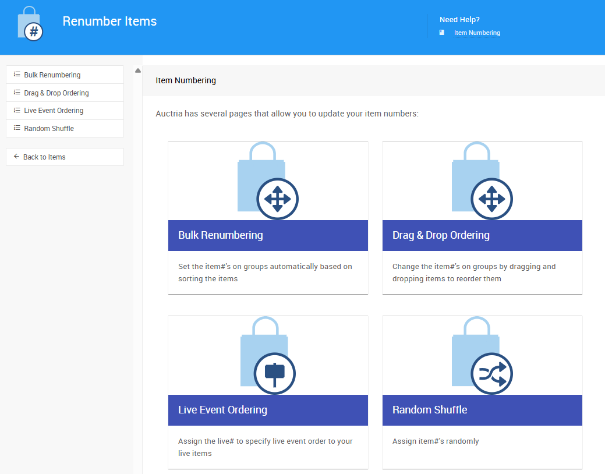Open the Item Numbering help link
605x474 pixels.
(477, 33)
